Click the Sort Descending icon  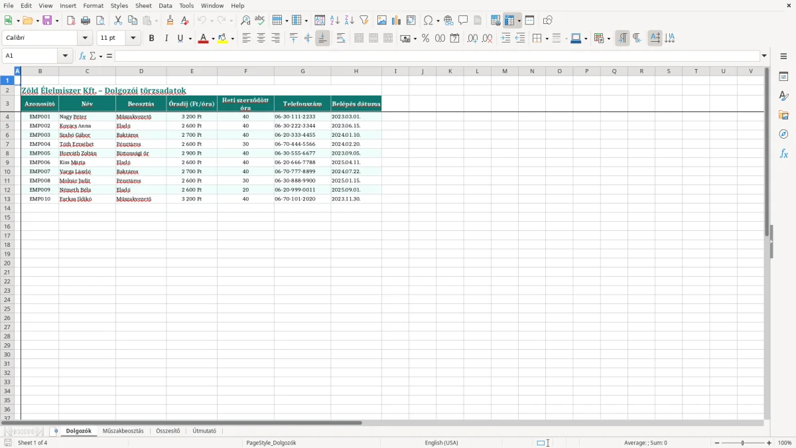(350, 21)
